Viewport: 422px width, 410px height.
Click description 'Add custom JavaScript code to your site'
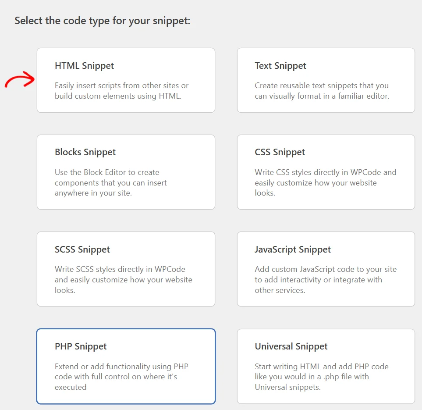tap(326, 269)
